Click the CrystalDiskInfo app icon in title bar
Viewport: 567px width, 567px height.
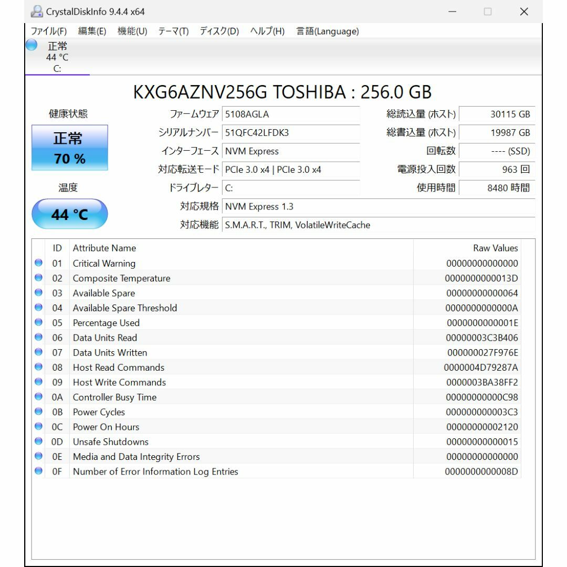pyautogui.click(x=37, y=12)
